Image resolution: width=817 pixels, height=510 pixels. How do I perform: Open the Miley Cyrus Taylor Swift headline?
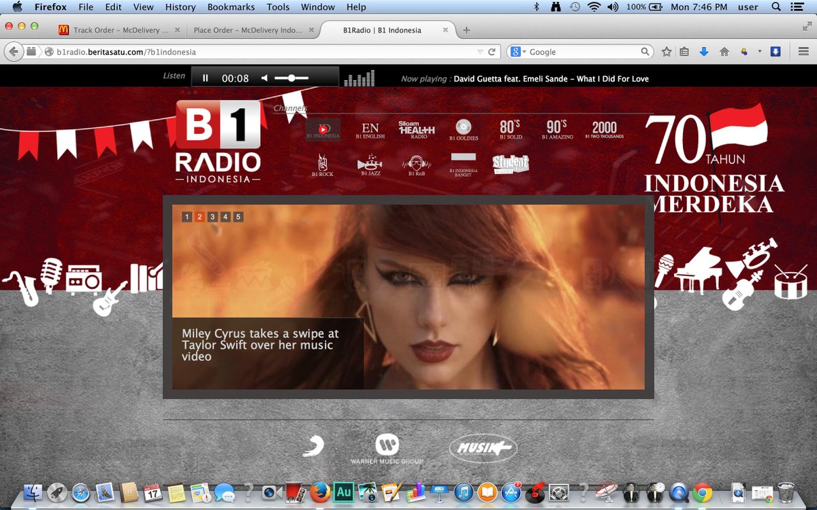tap(260, 345)
